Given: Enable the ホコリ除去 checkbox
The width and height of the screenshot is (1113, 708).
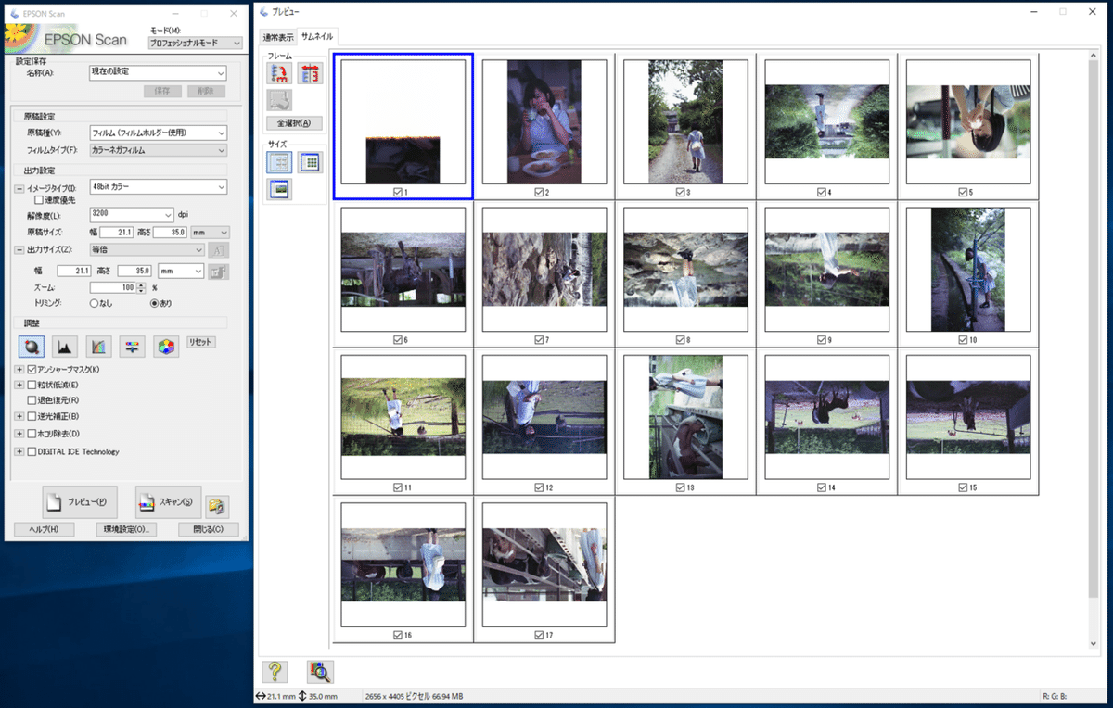Looking at the screenshot, I should coord(32,433).
